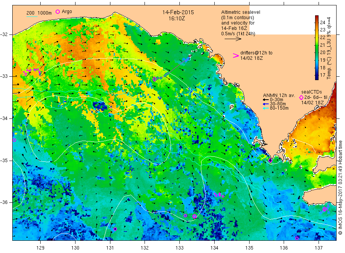
Task: Click the 137 longitude axis label
Action: pyautogui.click(x=319, y=248)
